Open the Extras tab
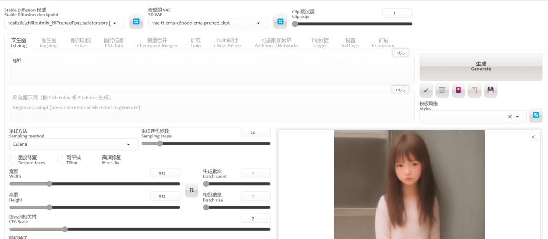The image size is (548, 239). point(81,43)
